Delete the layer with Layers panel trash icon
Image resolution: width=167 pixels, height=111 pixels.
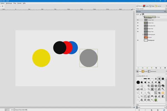pos(165,68)
